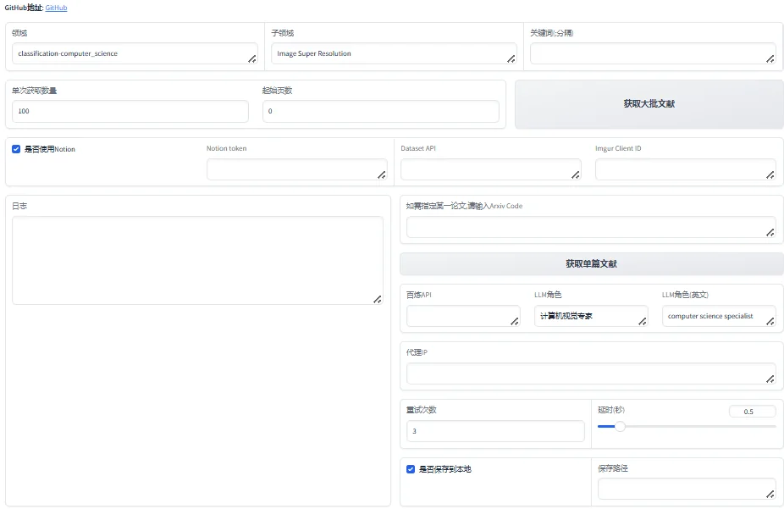The width and height of the screenshot is (784, 509).
Task: Click the resize handle of Dataset API field
Action: 576,174
